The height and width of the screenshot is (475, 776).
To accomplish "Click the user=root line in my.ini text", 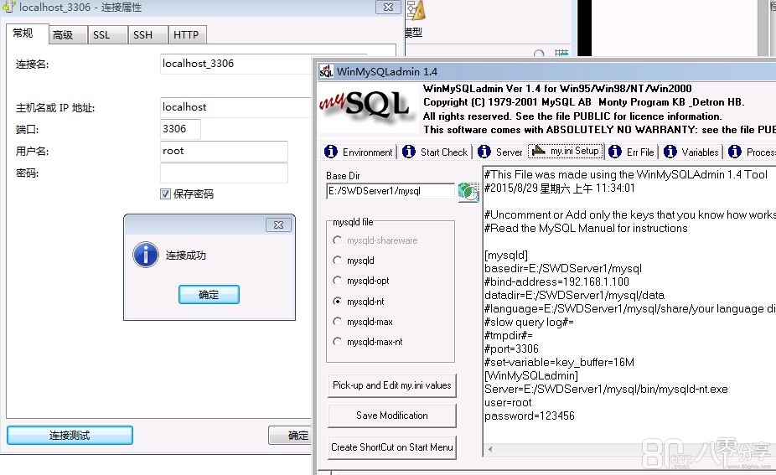I will coord(509,402).
